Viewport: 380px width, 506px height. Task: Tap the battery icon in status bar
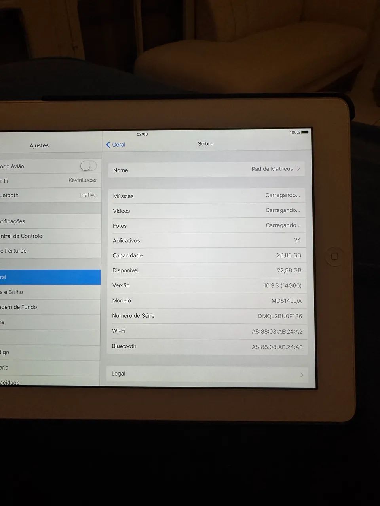[305, 132]
